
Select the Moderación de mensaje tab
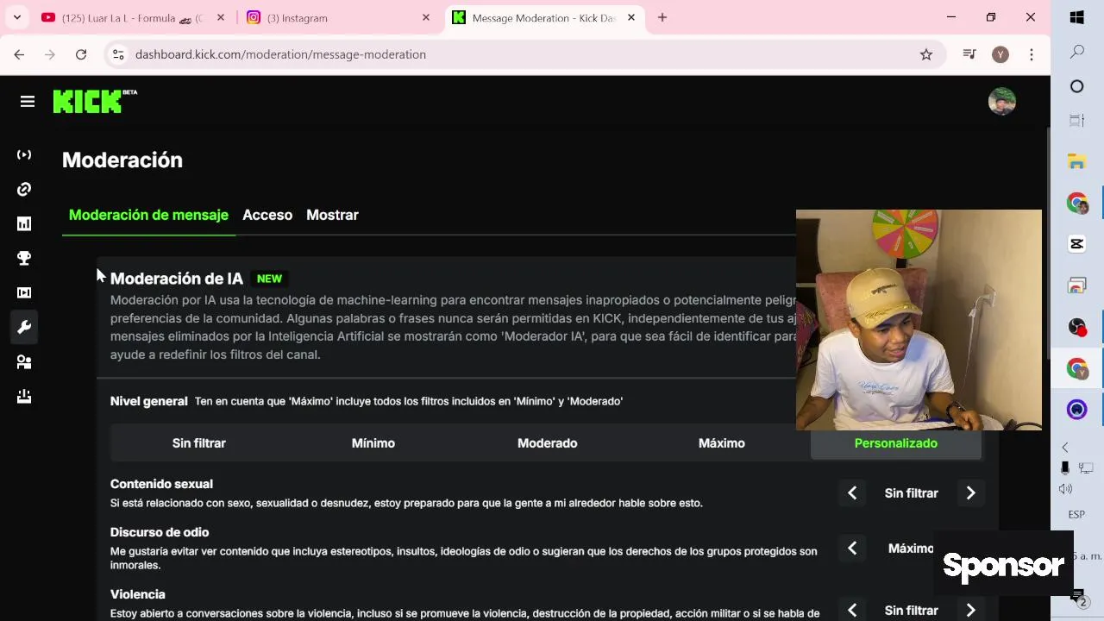(x=148, y=215)
